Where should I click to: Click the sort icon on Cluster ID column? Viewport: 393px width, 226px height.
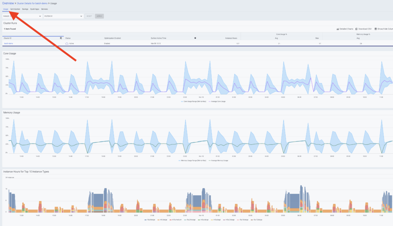pos(61,38)
